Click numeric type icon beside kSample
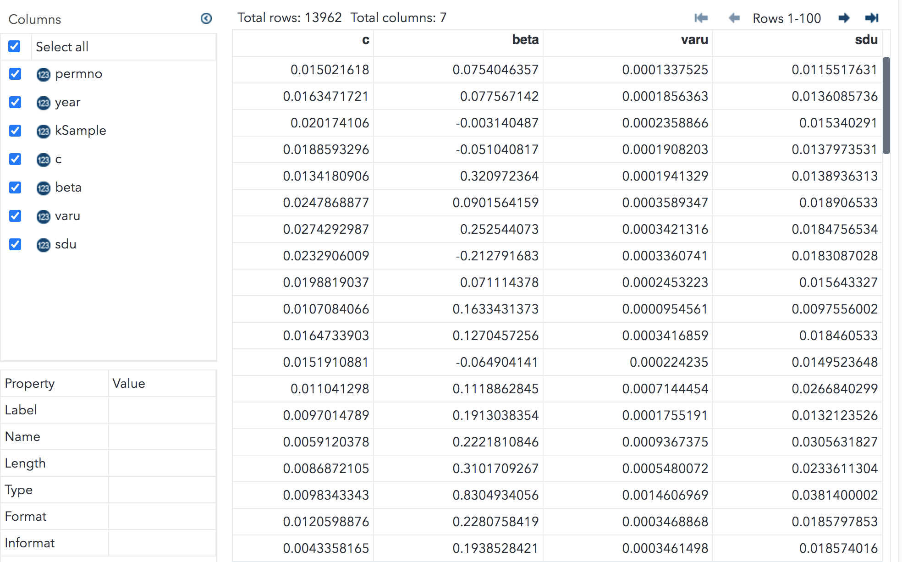The image size is (902, 562). (x=44, y=132)
